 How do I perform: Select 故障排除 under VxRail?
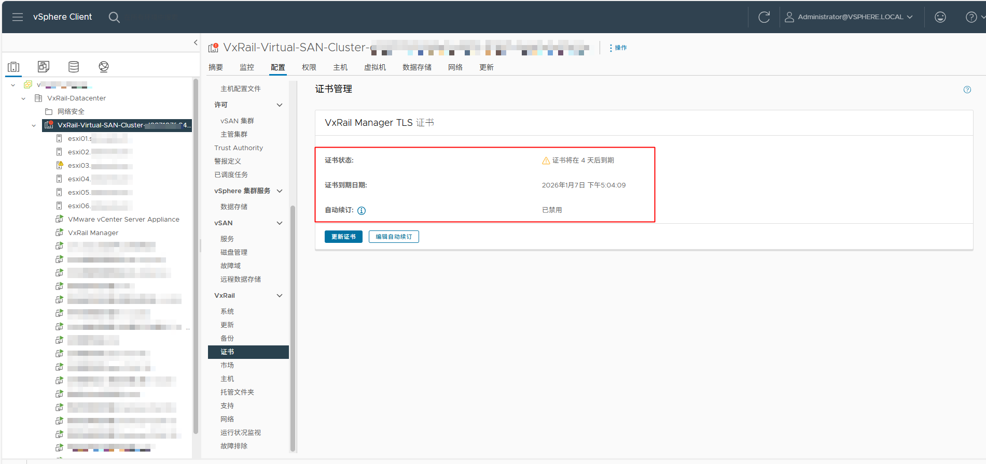tap(234, 446)
